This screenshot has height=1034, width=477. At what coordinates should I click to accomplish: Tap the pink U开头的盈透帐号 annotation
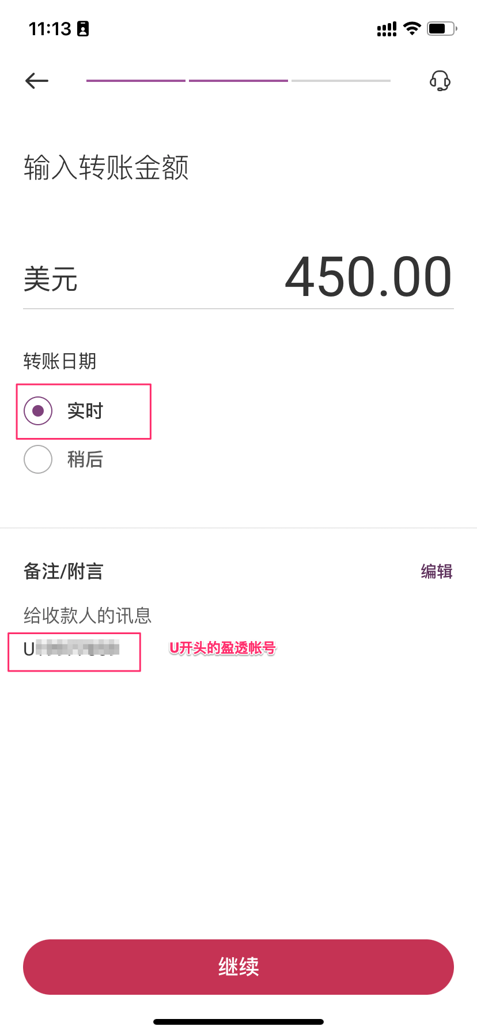pyautogui.click(x=222, y=648)
